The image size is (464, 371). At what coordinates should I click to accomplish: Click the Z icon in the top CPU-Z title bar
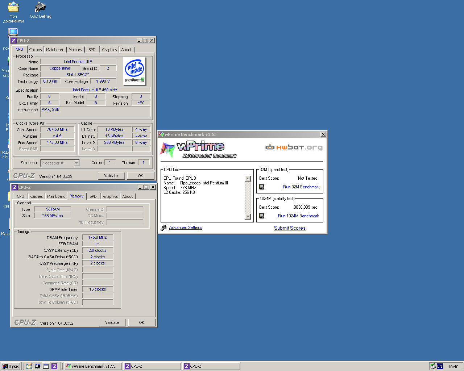tap(13, 41)
